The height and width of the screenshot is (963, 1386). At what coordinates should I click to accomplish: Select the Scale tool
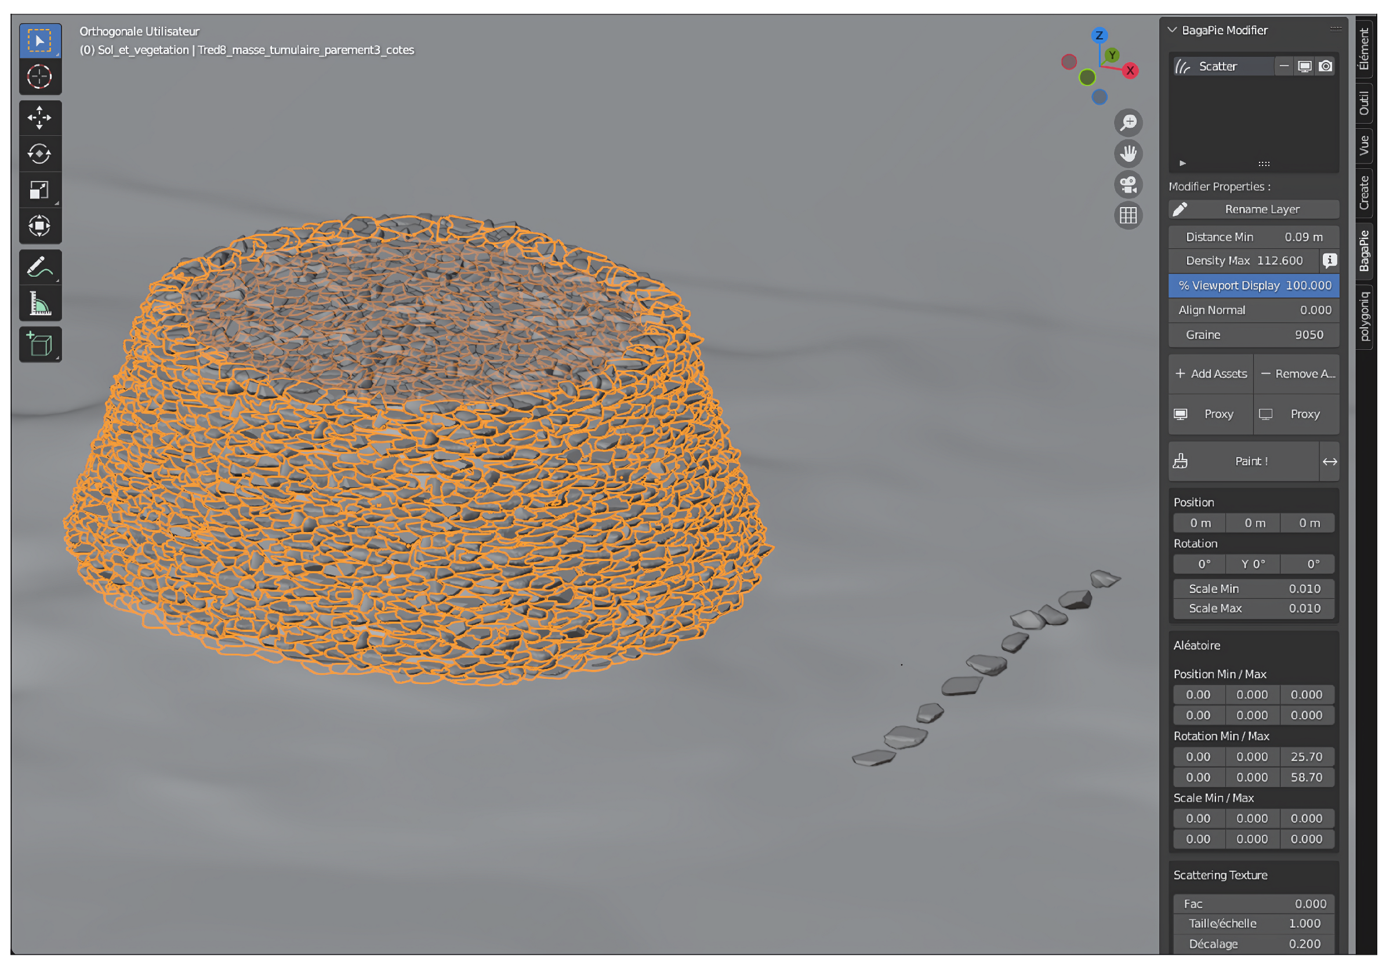[40, 190]
